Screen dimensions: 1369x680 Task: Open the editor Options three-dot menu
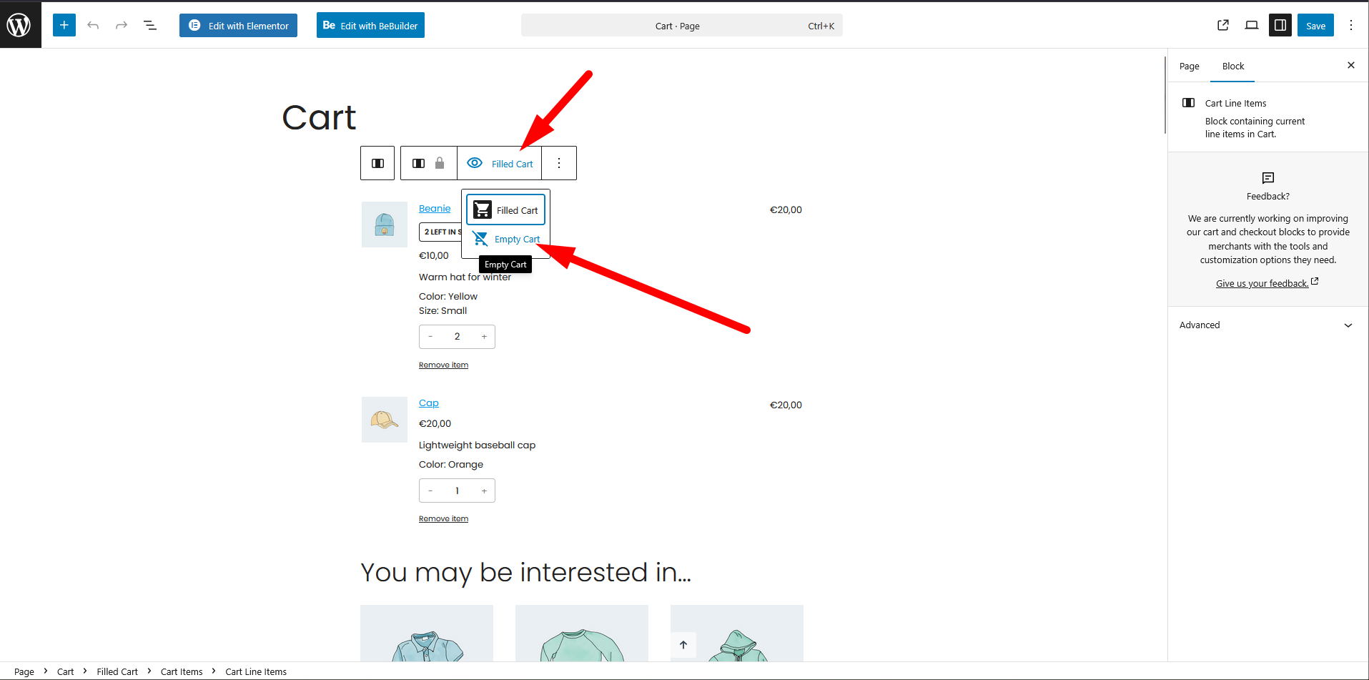coord(1350,25)
